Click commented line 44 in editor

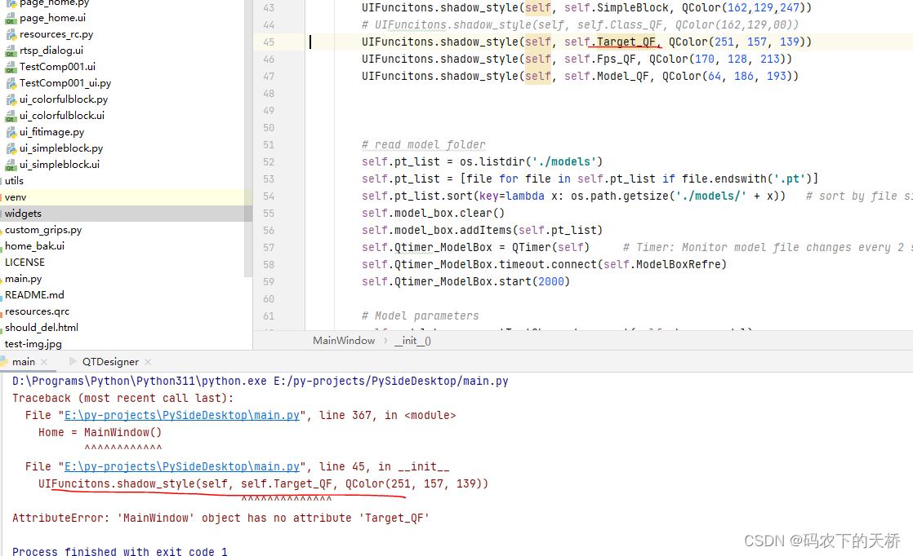[x=580, y=25]
